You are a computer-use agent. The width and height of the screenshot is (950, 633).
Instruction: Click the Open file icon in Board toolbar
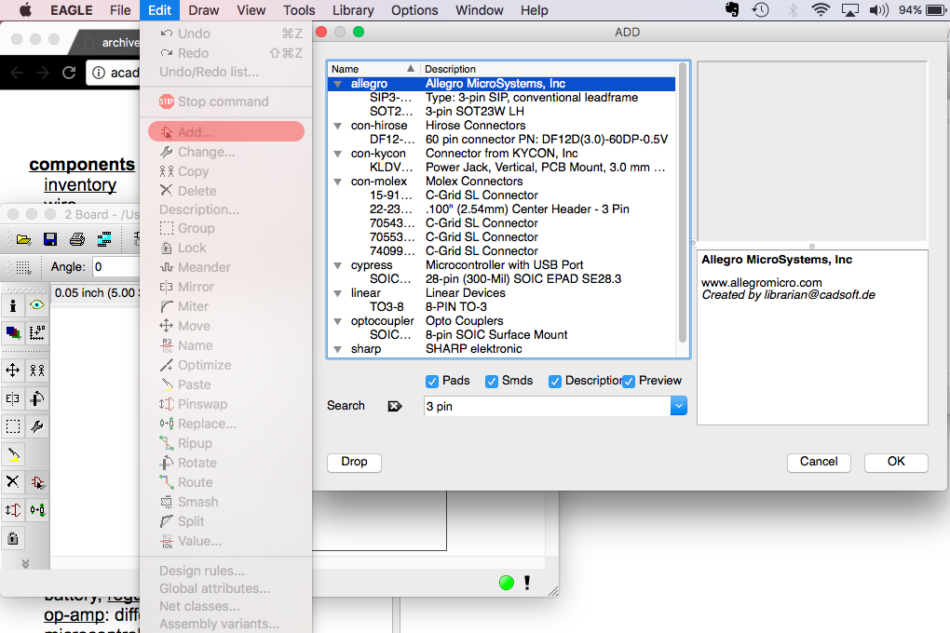(x=23, y=239)
